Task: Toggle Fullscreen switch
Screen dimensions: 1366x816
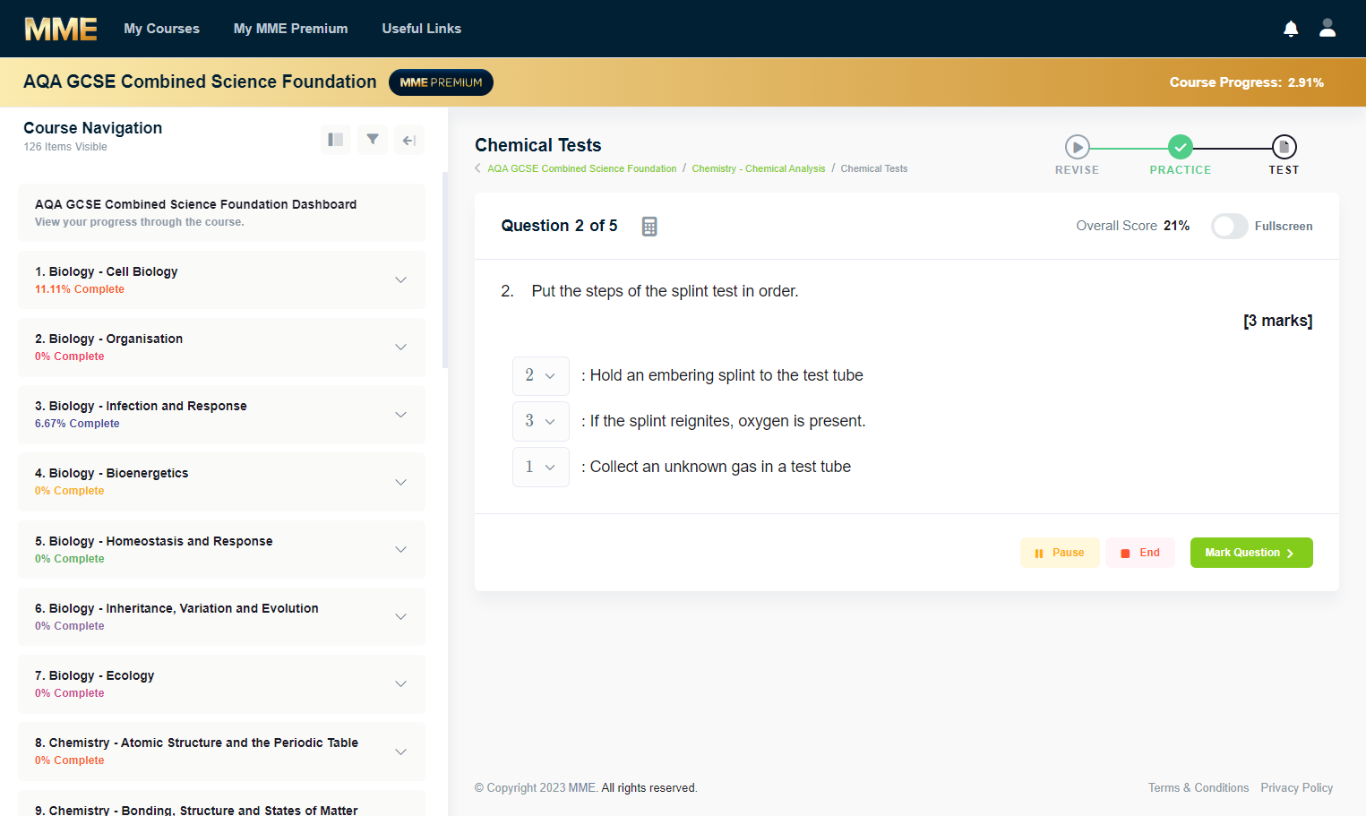Action: tap(1229, 226)
